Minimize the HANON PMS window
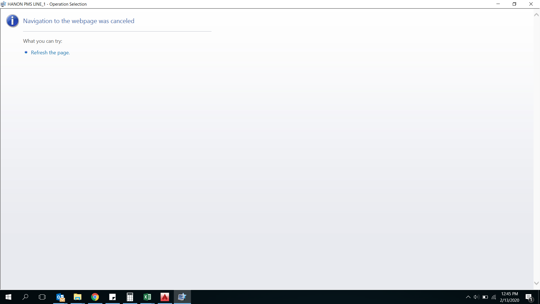The height and width of the screenshot is (304, 540). click(x=498, y=4)
